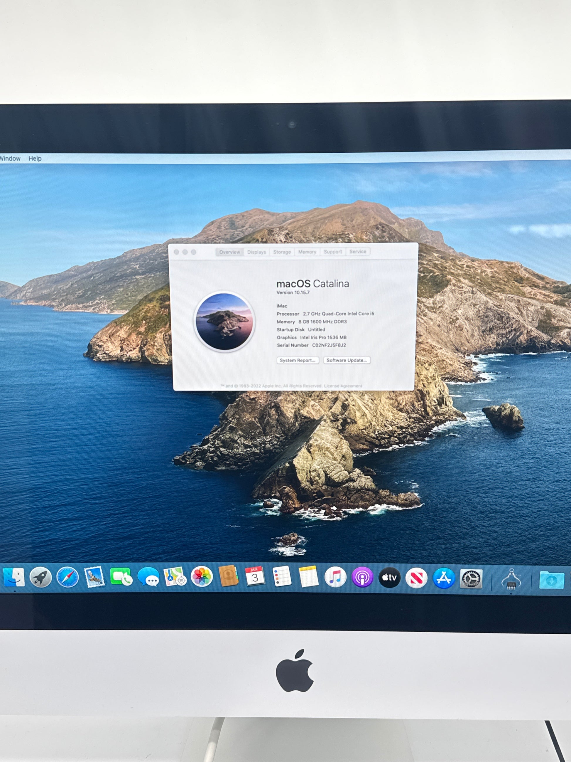This screenshot has height=762, width=571.
Task: Open the Podcasts app icon
Action: pos(362,577)
